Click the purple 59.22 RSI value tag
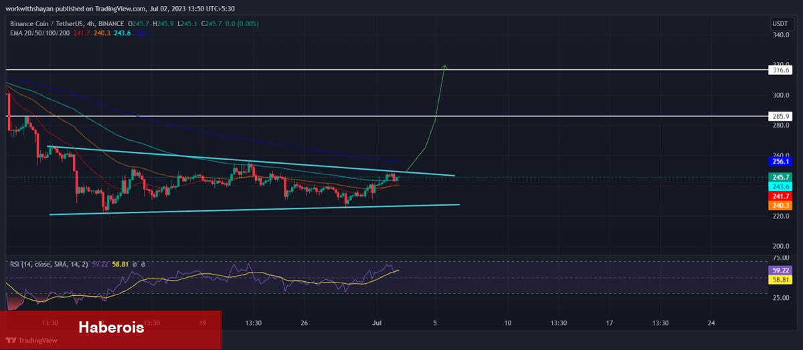Image resolution: width=803 pixels, height=350 pixels. pyautogui.click(x=780, y=271)
